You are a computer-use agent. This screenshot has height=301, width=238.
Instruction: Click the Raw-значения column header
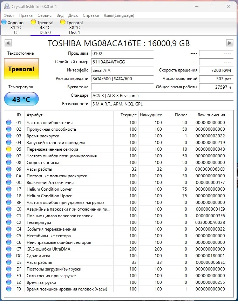tap(208, 115)
